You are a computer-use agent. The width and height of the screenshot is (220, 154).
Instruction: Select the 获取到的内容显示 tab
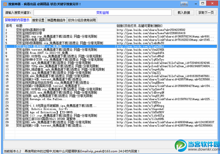pos(17,20)
